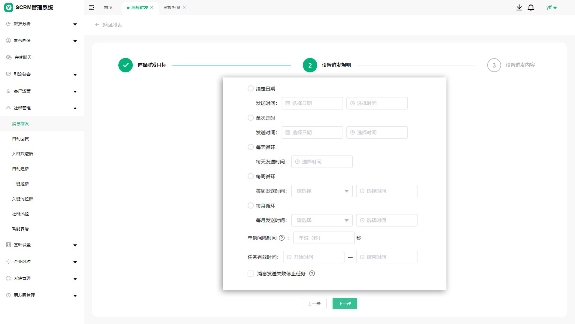The height and width of the screenshot is (324, 575).
Task: Click the 单次定时 选择时间 field
Action: tap(377, 132)
